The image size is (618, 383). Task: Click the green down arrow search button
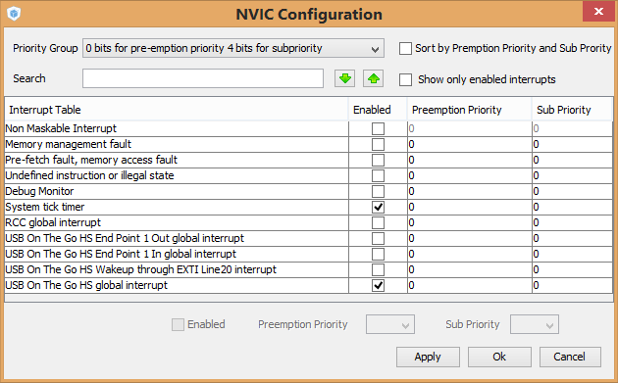(x=345, y=78)
